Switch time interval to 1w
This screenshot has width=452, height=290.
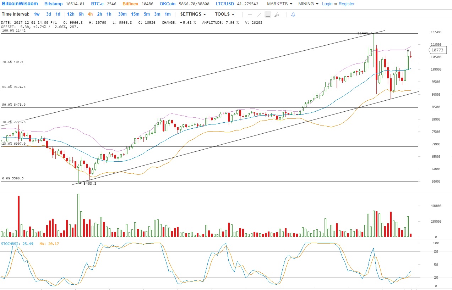[37, 14]
